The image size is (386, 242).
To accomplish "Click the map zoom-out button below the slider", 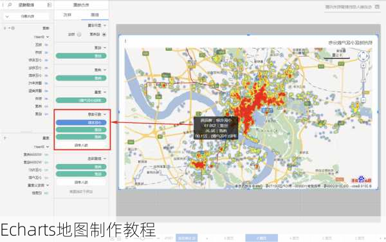I will tap(363, 100).
